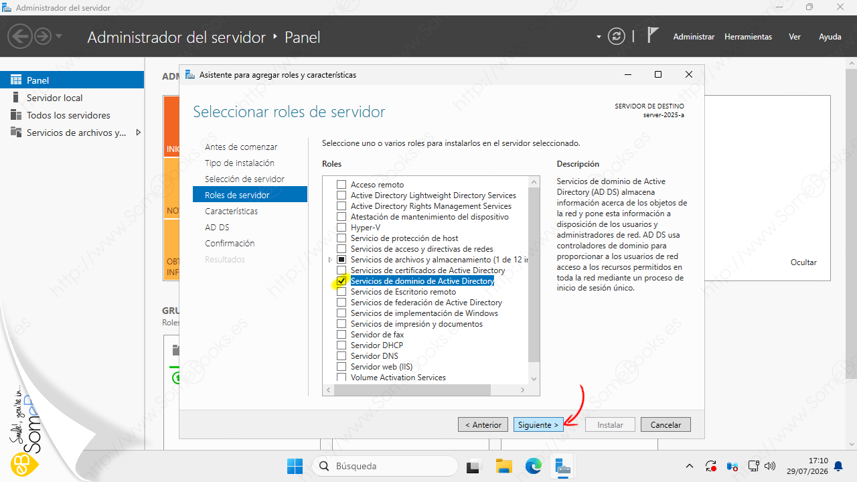
Task: Show hidden icons in the system tray
Action: tap(690, 466)
